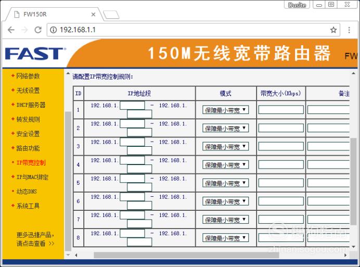Click start IP field in row 8
Image resolution: width=360 pixels, height=267 pixels.
pyautogui.click(x=132, y=234)
